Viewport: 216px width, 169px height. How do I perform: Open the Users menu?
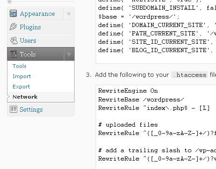coord(28,41)
